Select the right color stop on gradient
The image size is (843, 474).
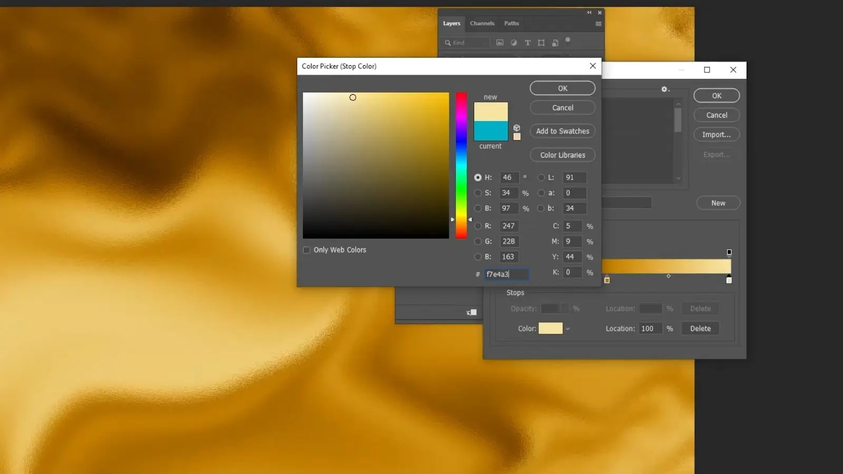pyautogui.click(x=729, y=280)
